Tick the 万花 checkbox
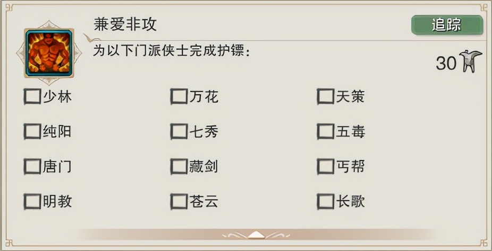 coord(179,96)
